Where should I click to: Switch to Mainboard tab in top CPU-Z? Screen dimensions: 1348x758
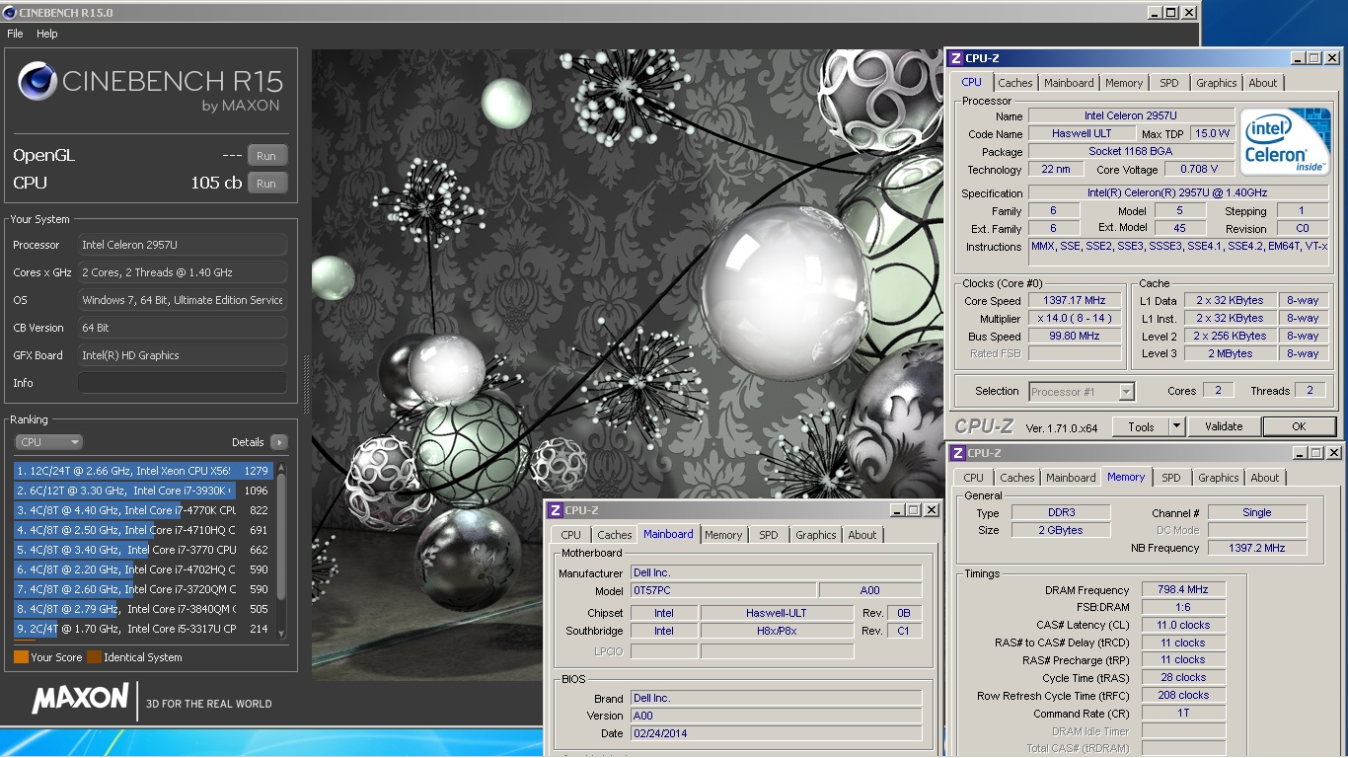[x=1069, y=83]
